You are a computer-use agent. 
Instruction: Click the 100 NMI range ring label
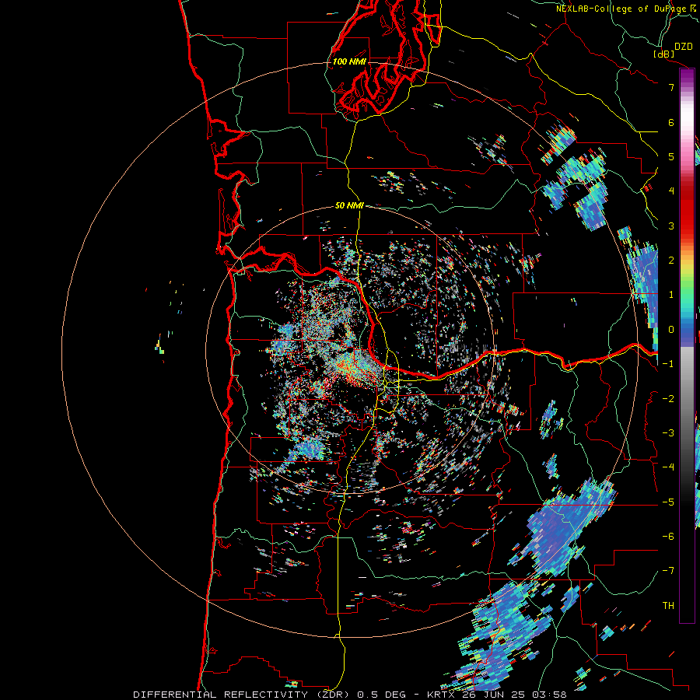coord(349,61)
